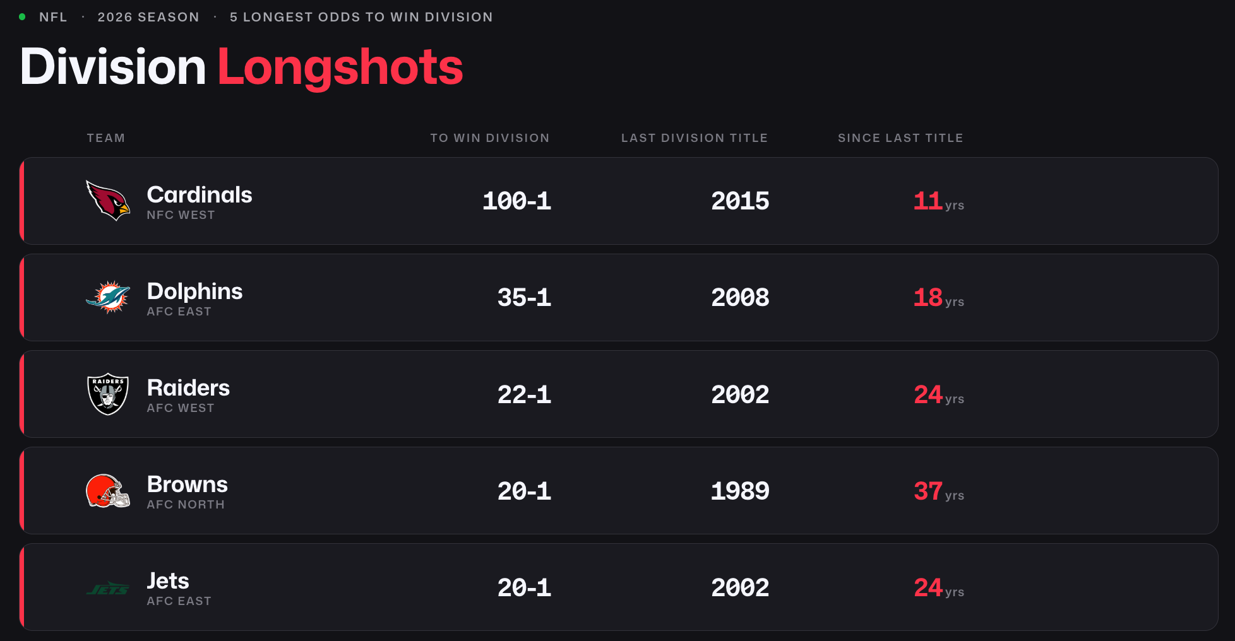Click the Dolphins team logo
1235x641 pixels.
coord(108,297)
